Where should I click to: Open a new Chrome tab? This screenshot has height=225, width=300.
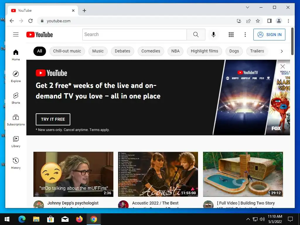pos(84,11)
